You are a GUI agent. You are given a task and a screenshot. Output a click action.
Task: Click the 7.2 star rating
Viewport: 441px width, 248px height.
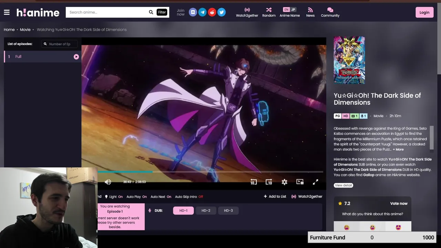click(x=345, y=204)
